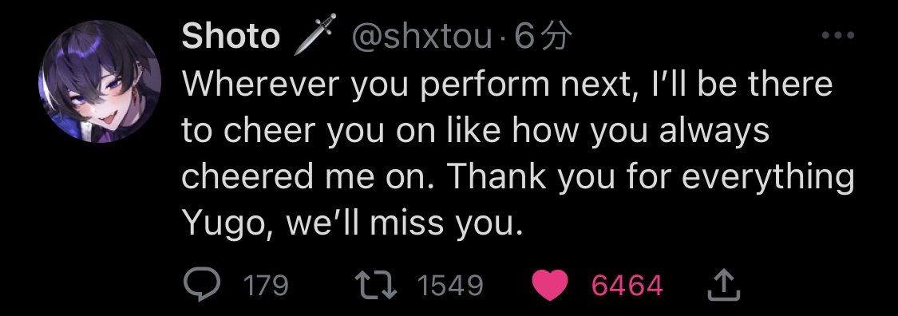Visit the @shxtou handle link
The height and width of the screenshot is (316, 898).
pos(421,38)
